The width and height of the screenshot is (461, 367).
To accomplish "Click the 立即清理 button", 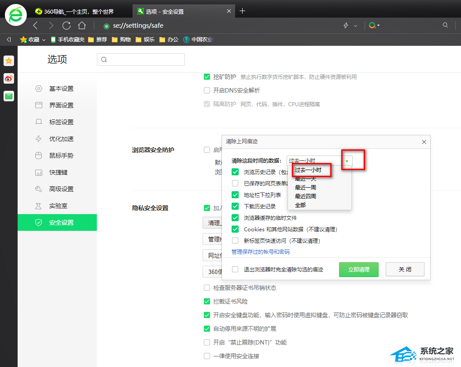I will (x=358, y=269).
